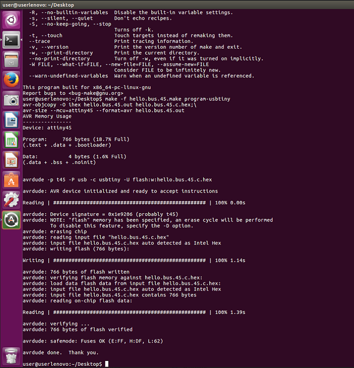Open Software Updater launcher icon
This screenshot has width=354, height=368.
11,220
